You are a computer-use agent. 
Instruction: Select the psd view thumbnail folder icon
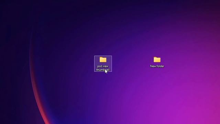(x=103, y=60)
